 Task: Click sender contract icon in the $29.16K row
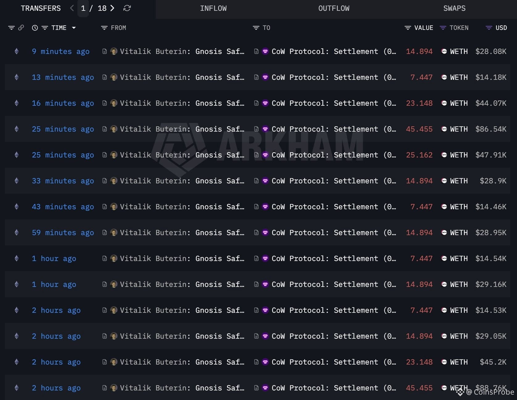(105, 284)
